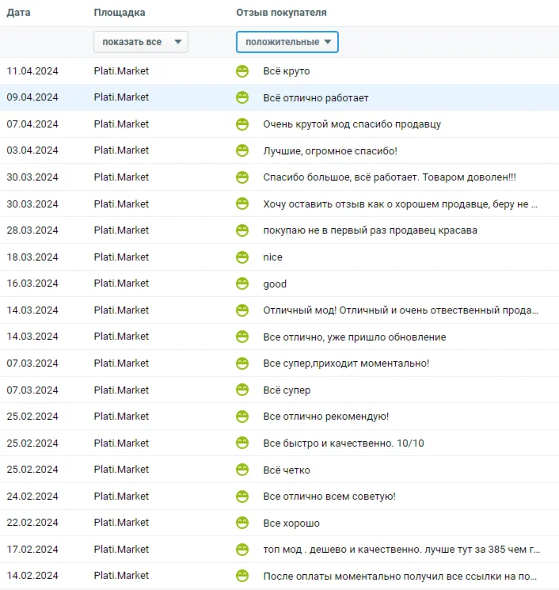Screen dimensions: 559x590
Task: Click the green smiley next to 'nice' review
Action: (242, 257)
